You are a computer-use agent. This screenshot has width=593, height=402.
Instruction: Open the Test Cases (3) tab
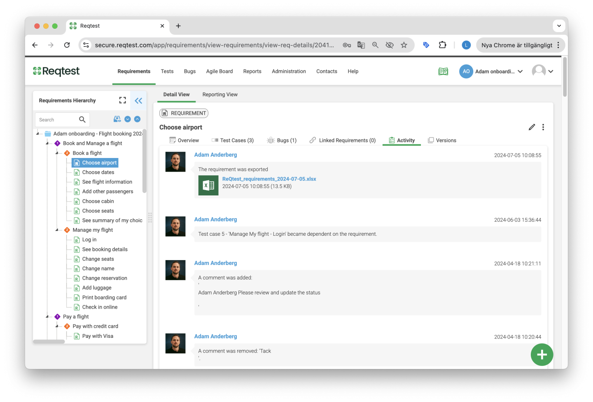tap(233, 140)
